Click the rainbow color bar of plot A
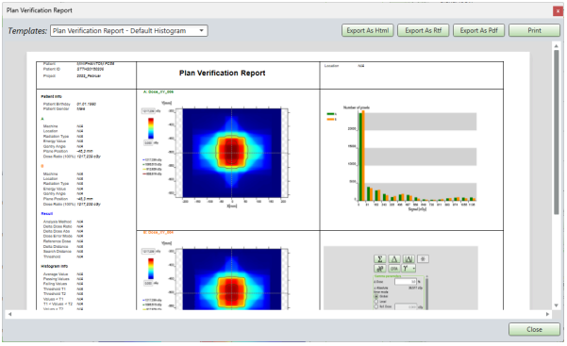The image size is (567, 346). pyautogui.click(x=151, y=128)
